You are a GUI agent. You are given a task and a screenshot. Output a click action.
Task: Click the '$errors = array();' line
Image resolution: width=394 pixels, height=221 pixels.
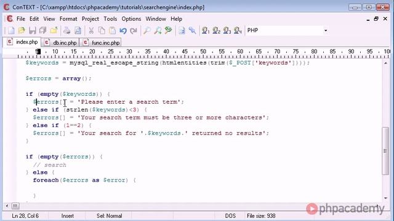(x=58, y=79)
